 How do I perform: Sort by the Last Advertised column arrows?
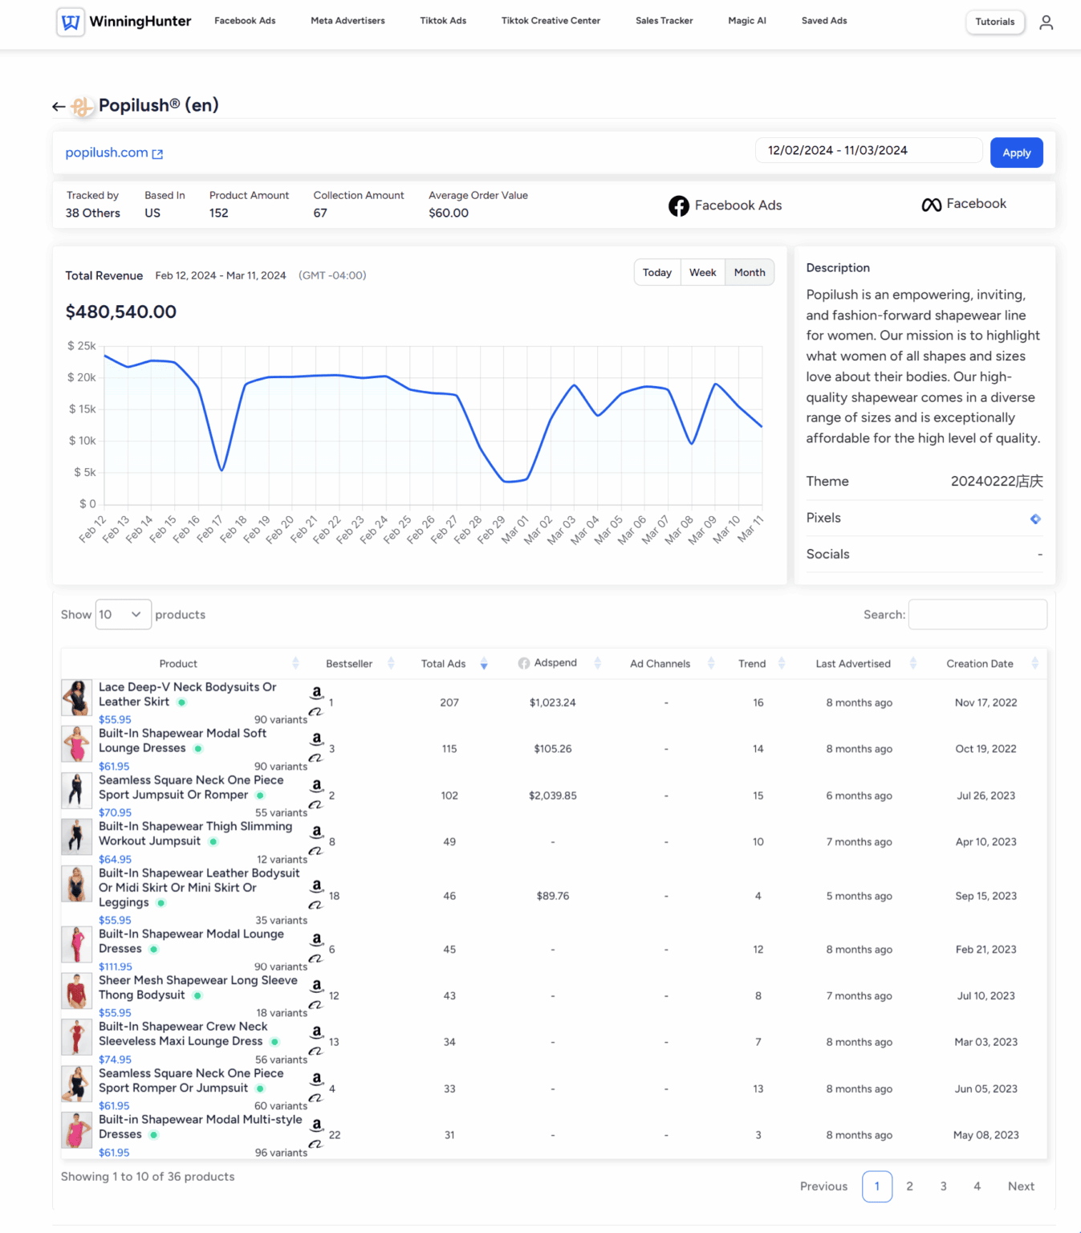pyautogui.click(x=913, y=664)
